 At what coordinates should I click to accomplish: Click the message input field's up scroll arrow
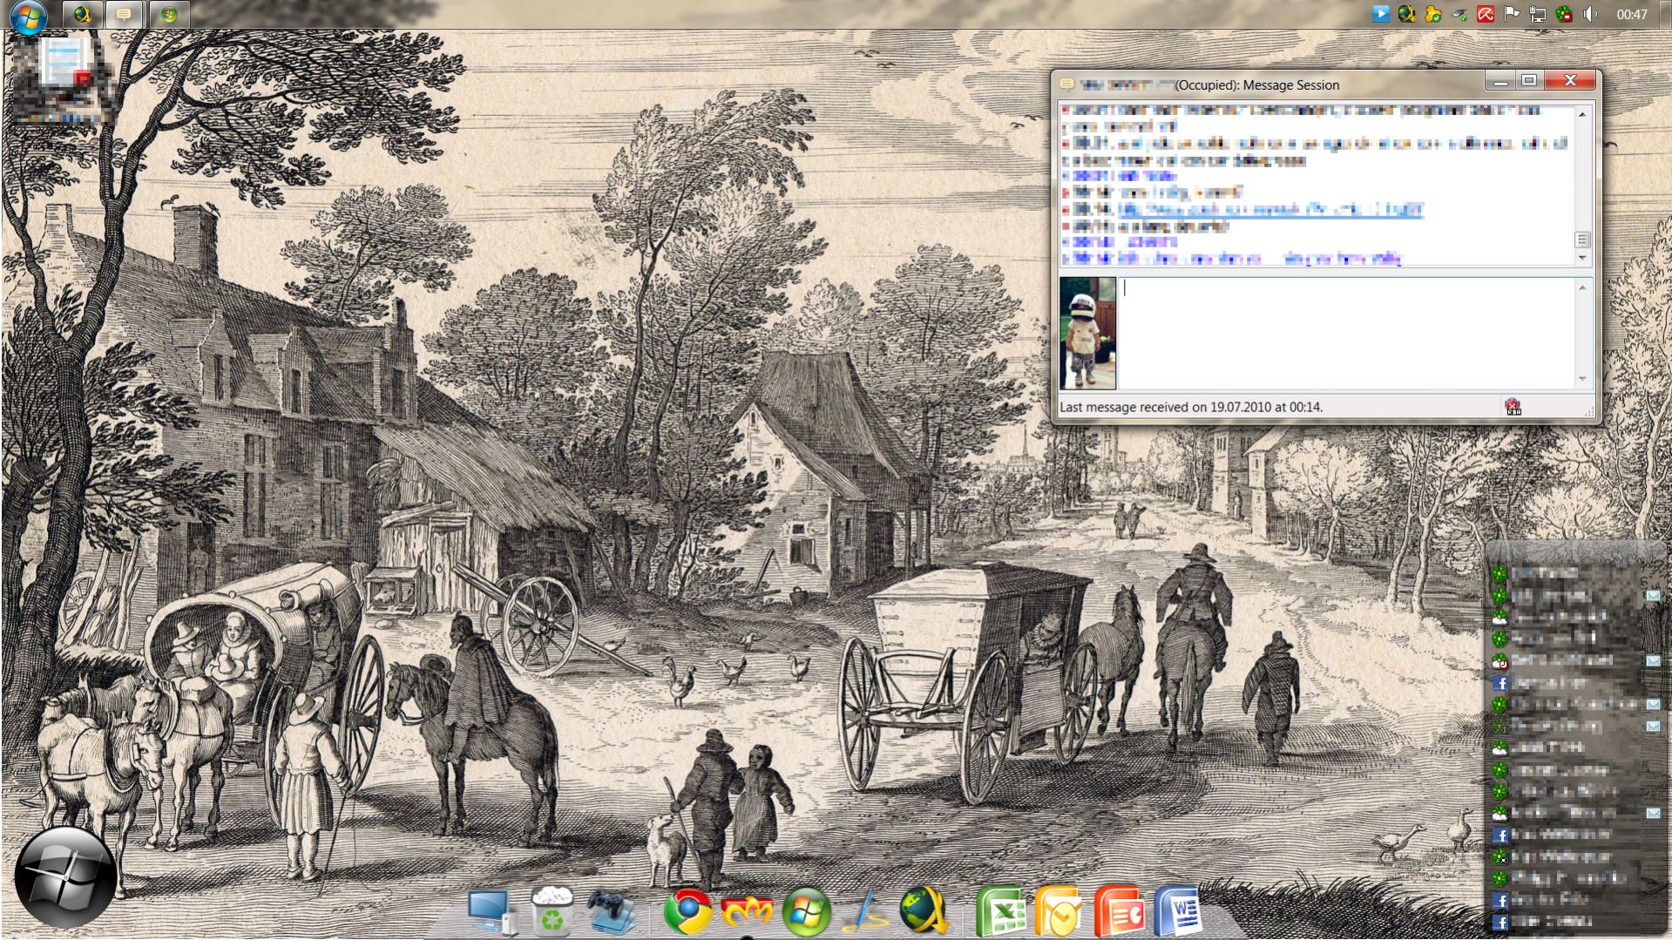coord(1582,287)
